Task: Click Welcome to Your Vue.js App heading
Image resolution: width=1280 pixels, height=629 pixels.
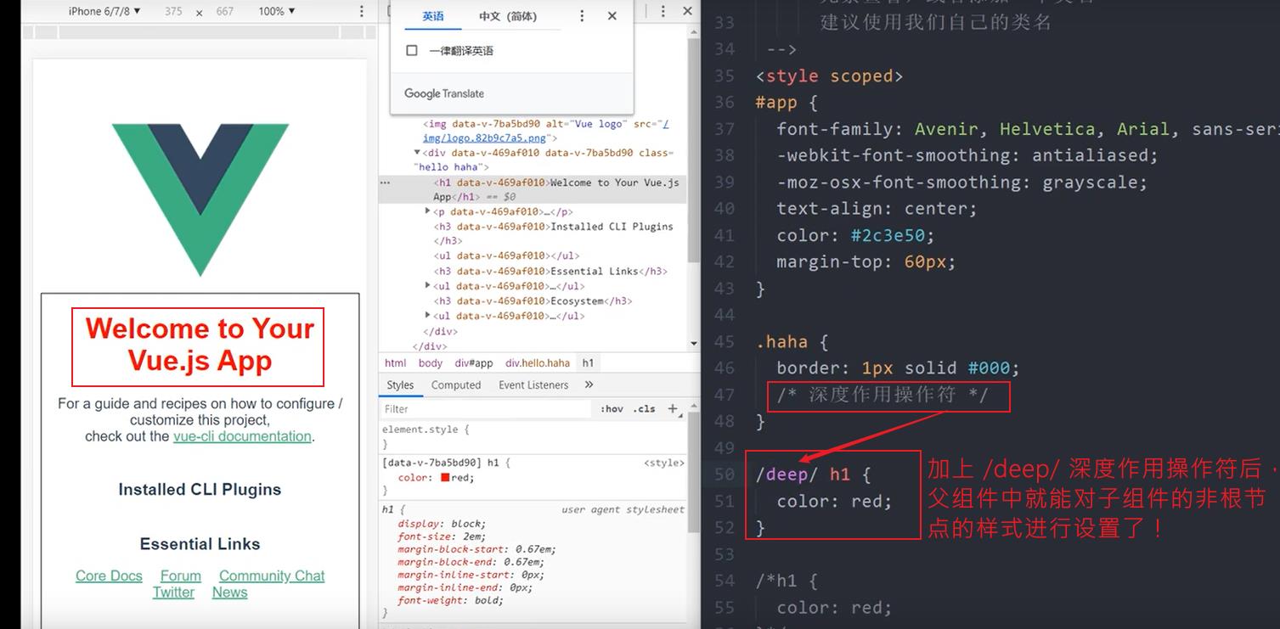Action: 200,345
